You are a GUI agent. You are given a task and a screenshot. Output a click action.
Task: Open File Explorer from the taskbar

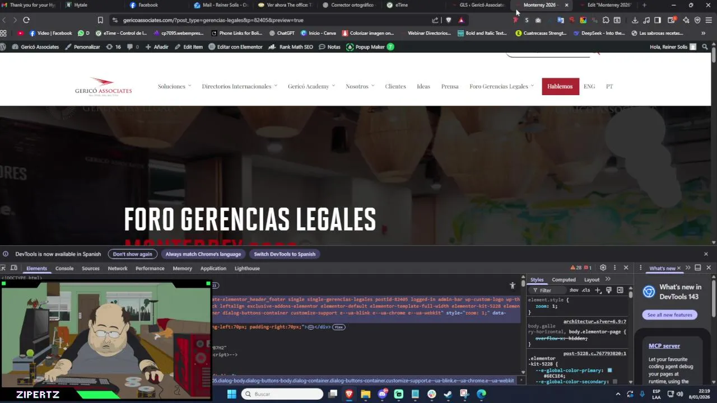[x=366, y=394]
